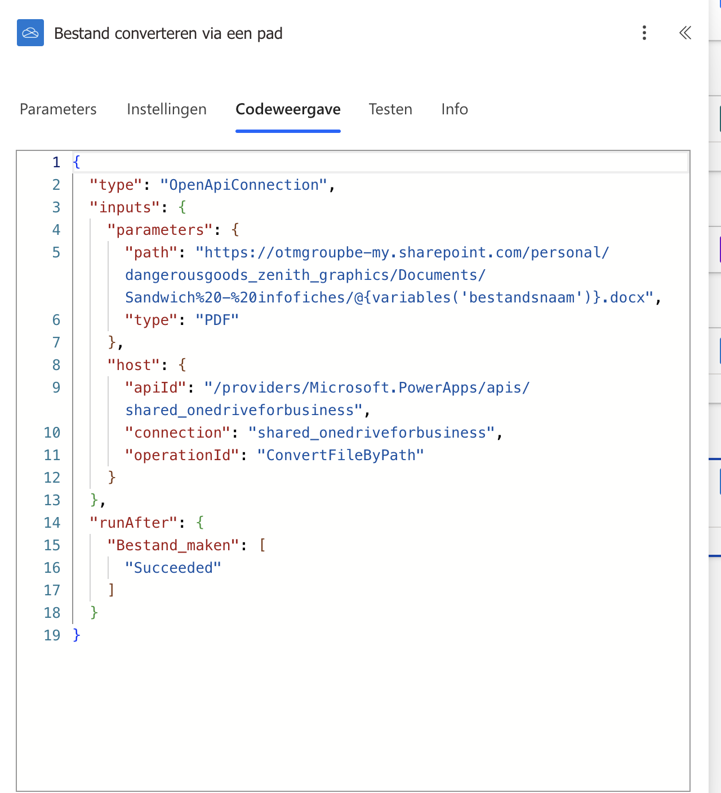Select the Codeweergave tab
The height and width of the screenshot is (793, 721).
(288, 109)
